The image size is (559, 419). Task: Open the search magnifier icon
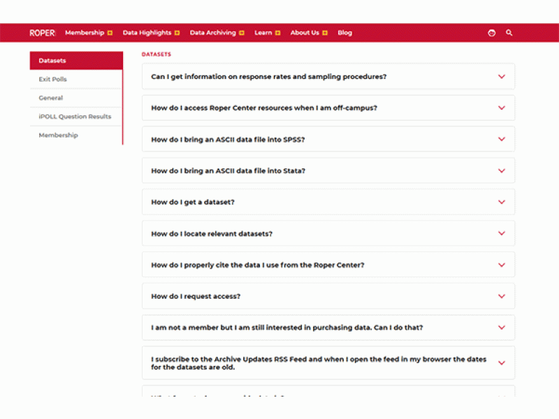(509, 33)
